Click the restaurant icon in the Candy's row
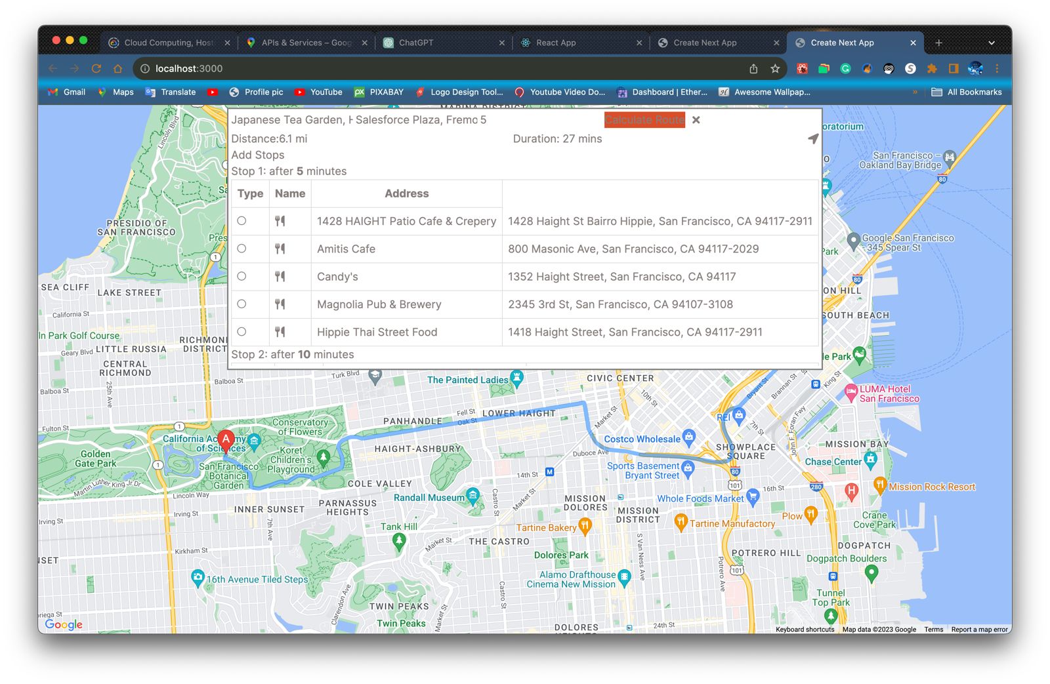 click(x=280, y=277)
